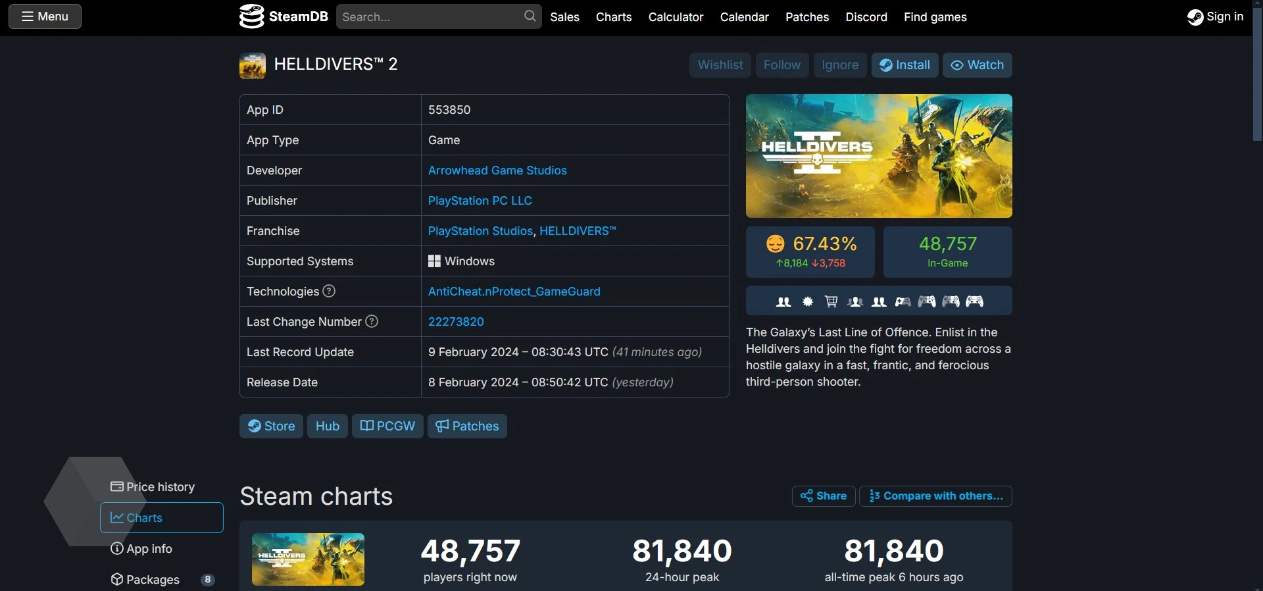
Task: Click the two-person icon right of the three-person icon
Action: [879, 302]
